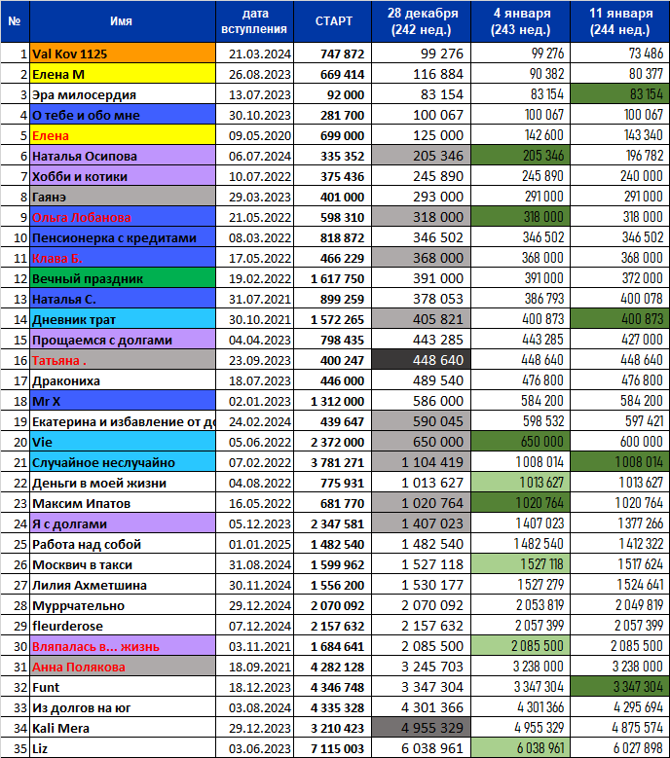Select 4 January value "142 600"
Screen dimensions: 670x758
521,135
